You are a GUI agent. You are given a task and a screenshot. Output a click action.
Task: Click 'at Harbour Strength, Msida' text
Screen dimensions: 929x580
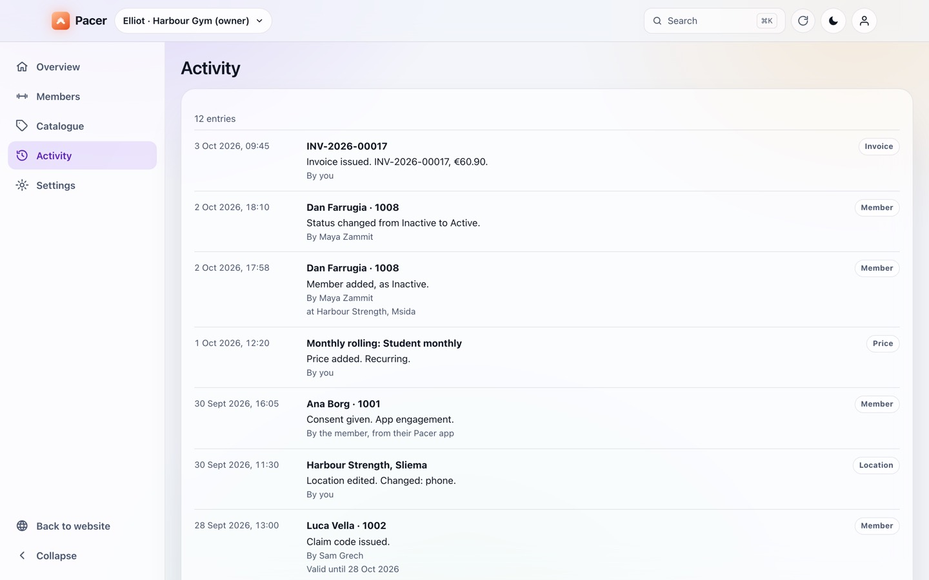coord(361,311)
